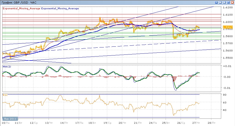Click the 1.5600 price axis value
Viewport: 235px width, 126px height.
[x=228, y=50]
